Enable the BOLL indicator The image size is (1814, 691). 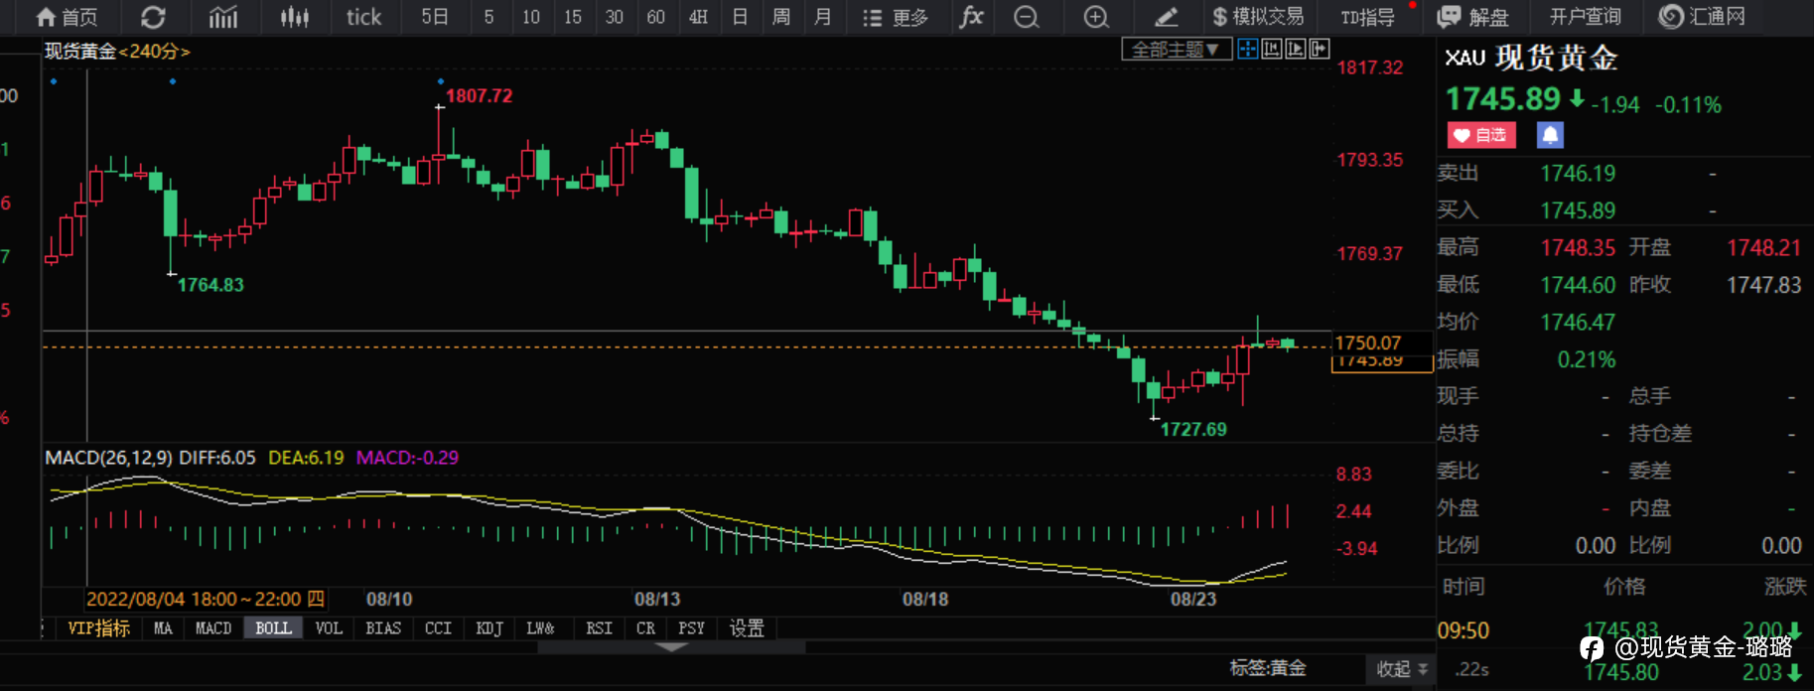(x=273, y=628)
